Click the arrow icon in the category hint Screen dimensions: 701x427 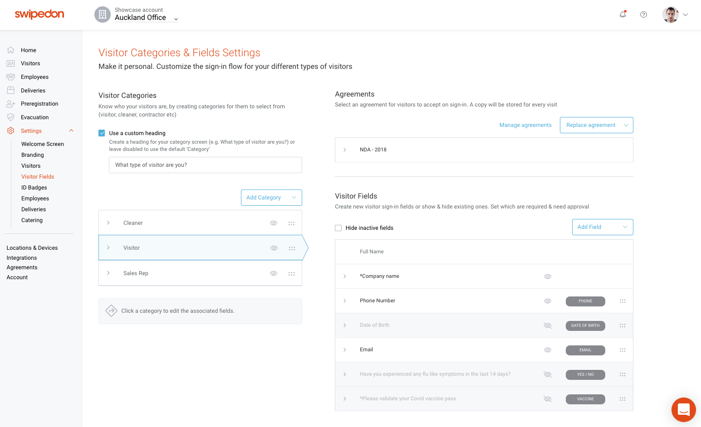[111, 311]
